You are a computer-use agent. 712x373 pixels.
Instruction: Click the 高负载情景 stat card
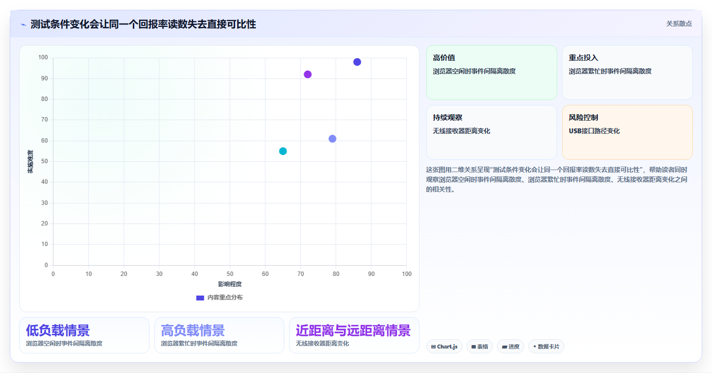[x=219, y=335]
